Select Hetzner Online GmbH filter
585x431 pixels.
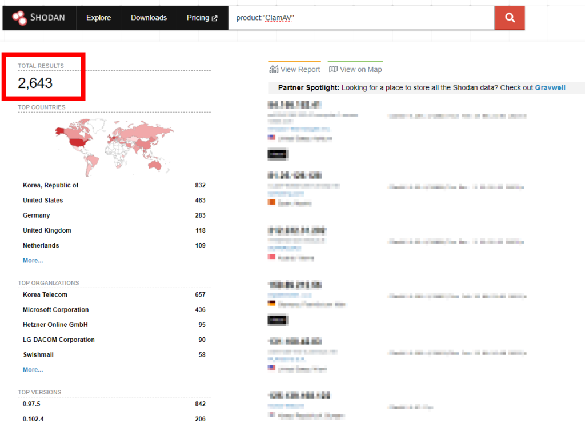coord(55,325)
